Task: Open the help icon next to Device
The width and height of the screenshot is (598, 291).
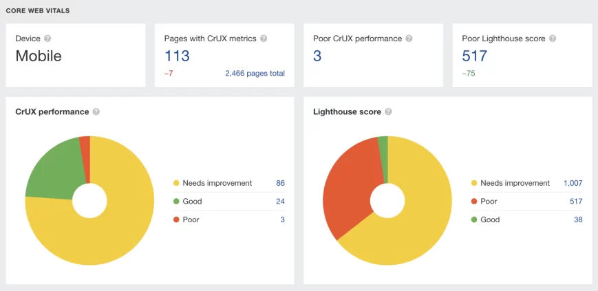Action: point(47,39)
